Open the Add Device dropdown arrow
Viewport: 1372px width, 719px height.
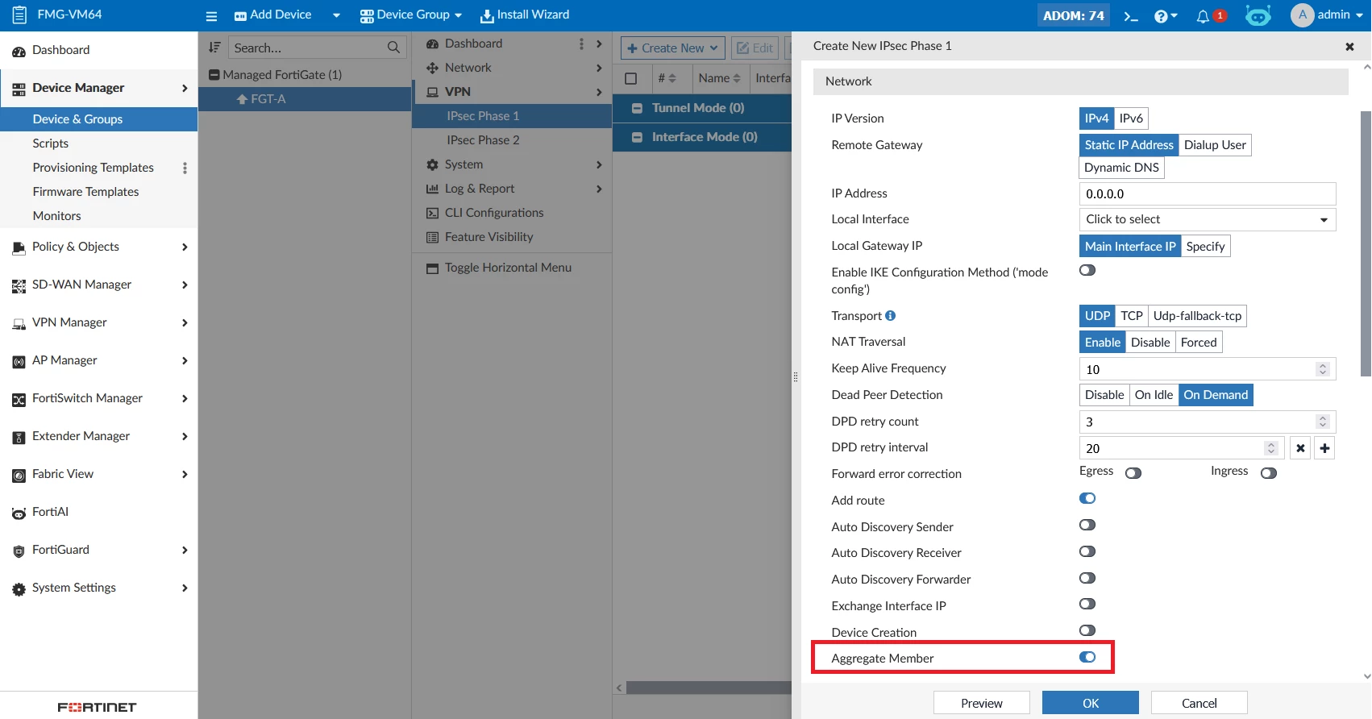pyautogui.click(x=336, y=15)
